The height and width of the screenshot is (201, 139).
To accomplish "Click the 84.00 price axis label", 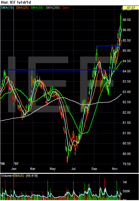I will point(126,71).
